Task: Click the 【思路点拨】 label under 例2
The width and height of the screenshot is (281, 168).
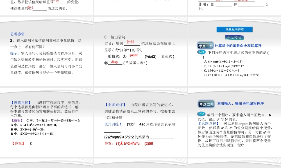Action: coord(209,123)
